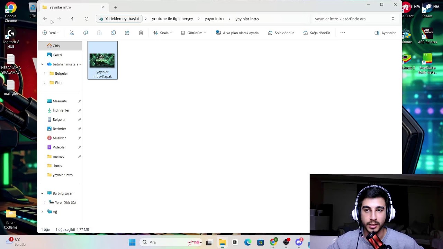The height and width of the screenshot is (249, 443).
Task: Open Giriş in the navigation pane
Action: tap(60, 46)
